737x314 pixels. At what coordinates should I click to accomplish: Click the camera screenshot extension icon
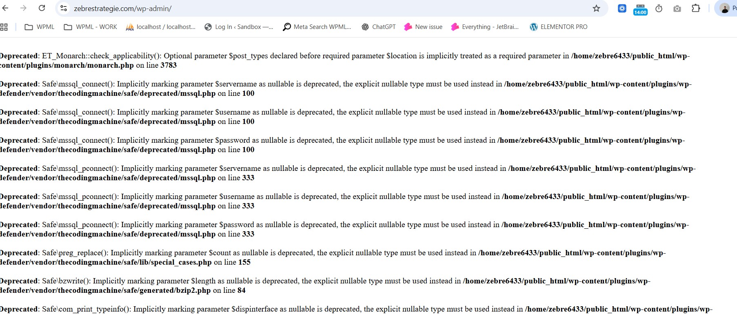click(x=677, y=8)
